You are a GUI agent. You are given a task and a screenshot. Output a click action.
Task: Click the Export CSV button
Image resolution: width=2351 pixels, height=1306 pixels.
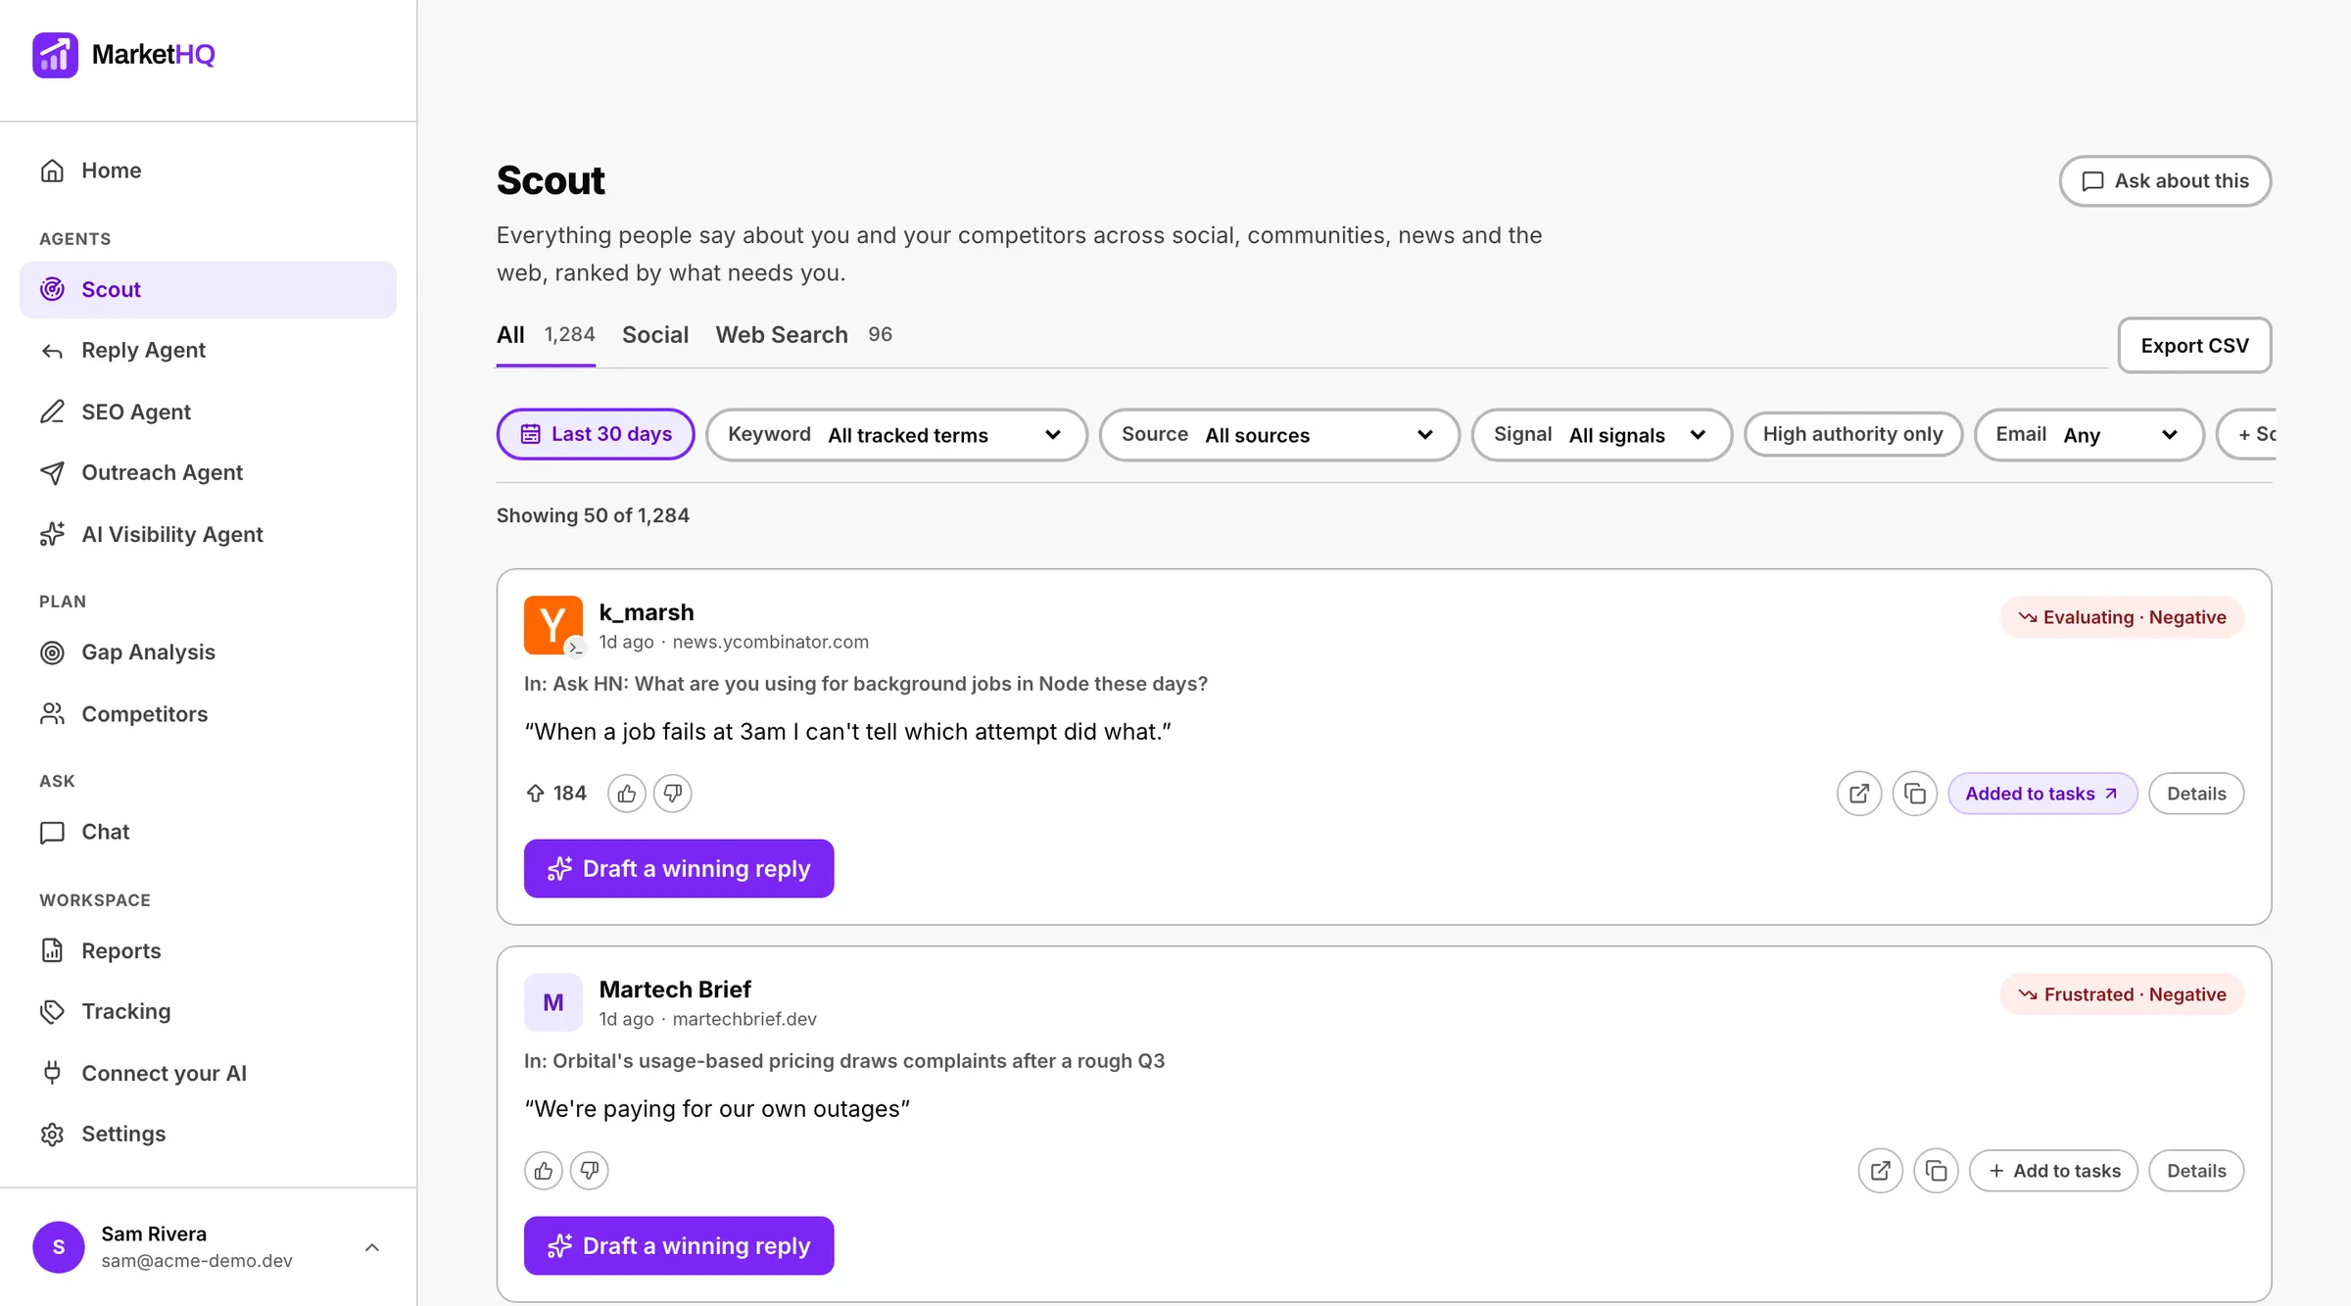pyautogui.click(x=2194, y=346)
